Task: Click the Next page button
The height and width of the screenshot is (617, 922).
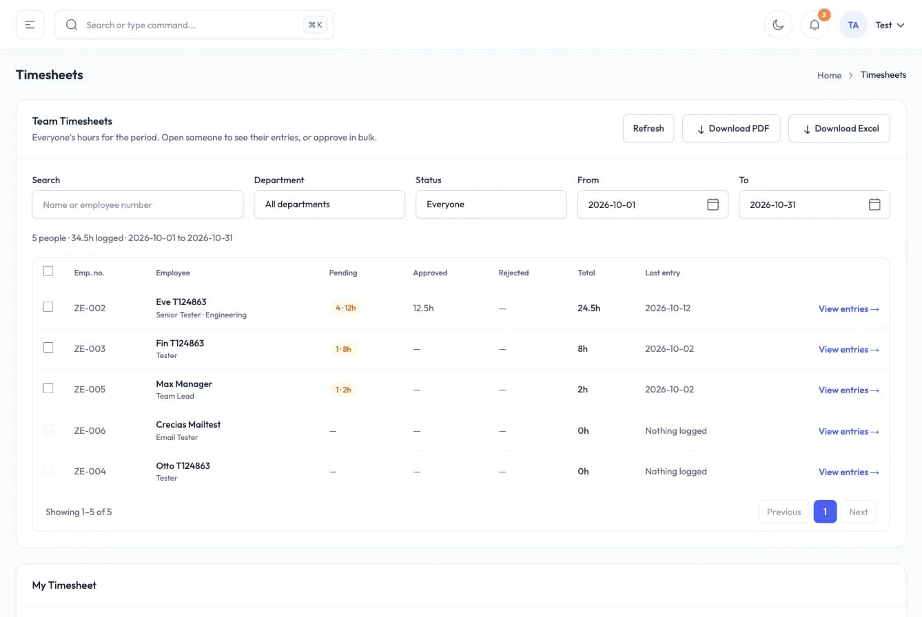Action: (859, 512)
